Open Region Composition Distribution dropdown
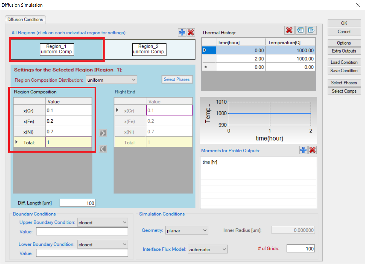Viewport: 365px width, 264px height. pyautogui.click(x=111, y=80)
